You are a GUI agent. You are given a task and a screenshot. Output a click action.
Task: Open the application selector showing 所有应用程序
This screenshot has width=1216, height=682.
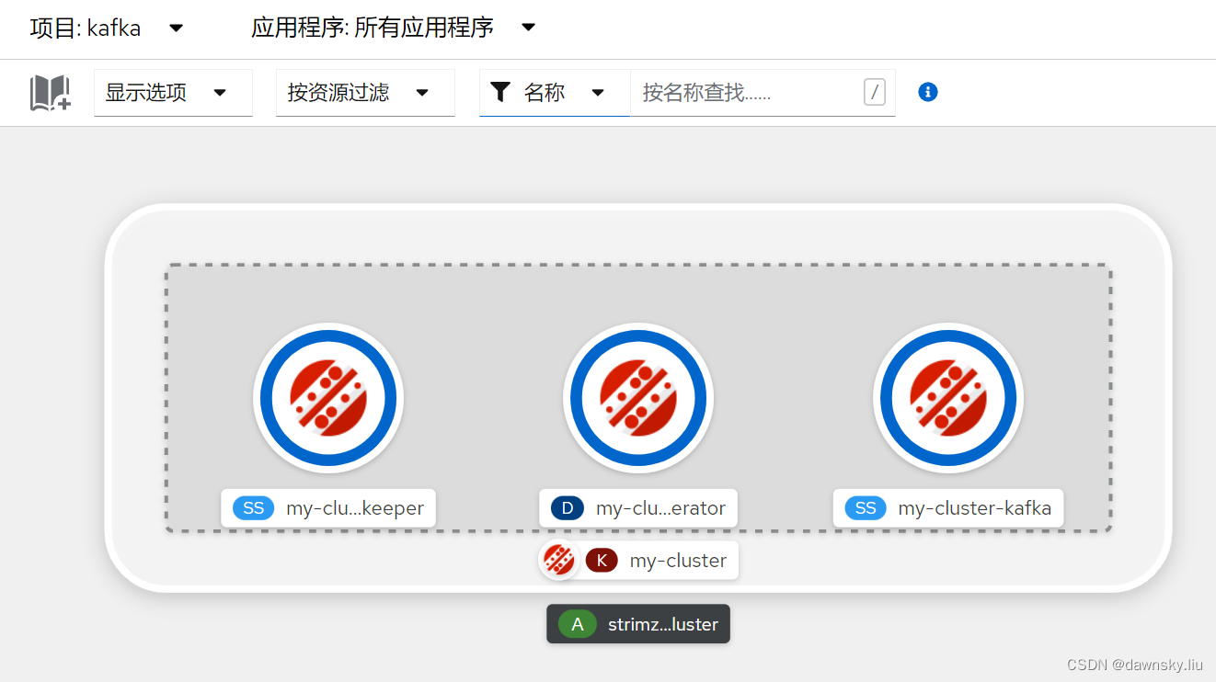point(393,28)
